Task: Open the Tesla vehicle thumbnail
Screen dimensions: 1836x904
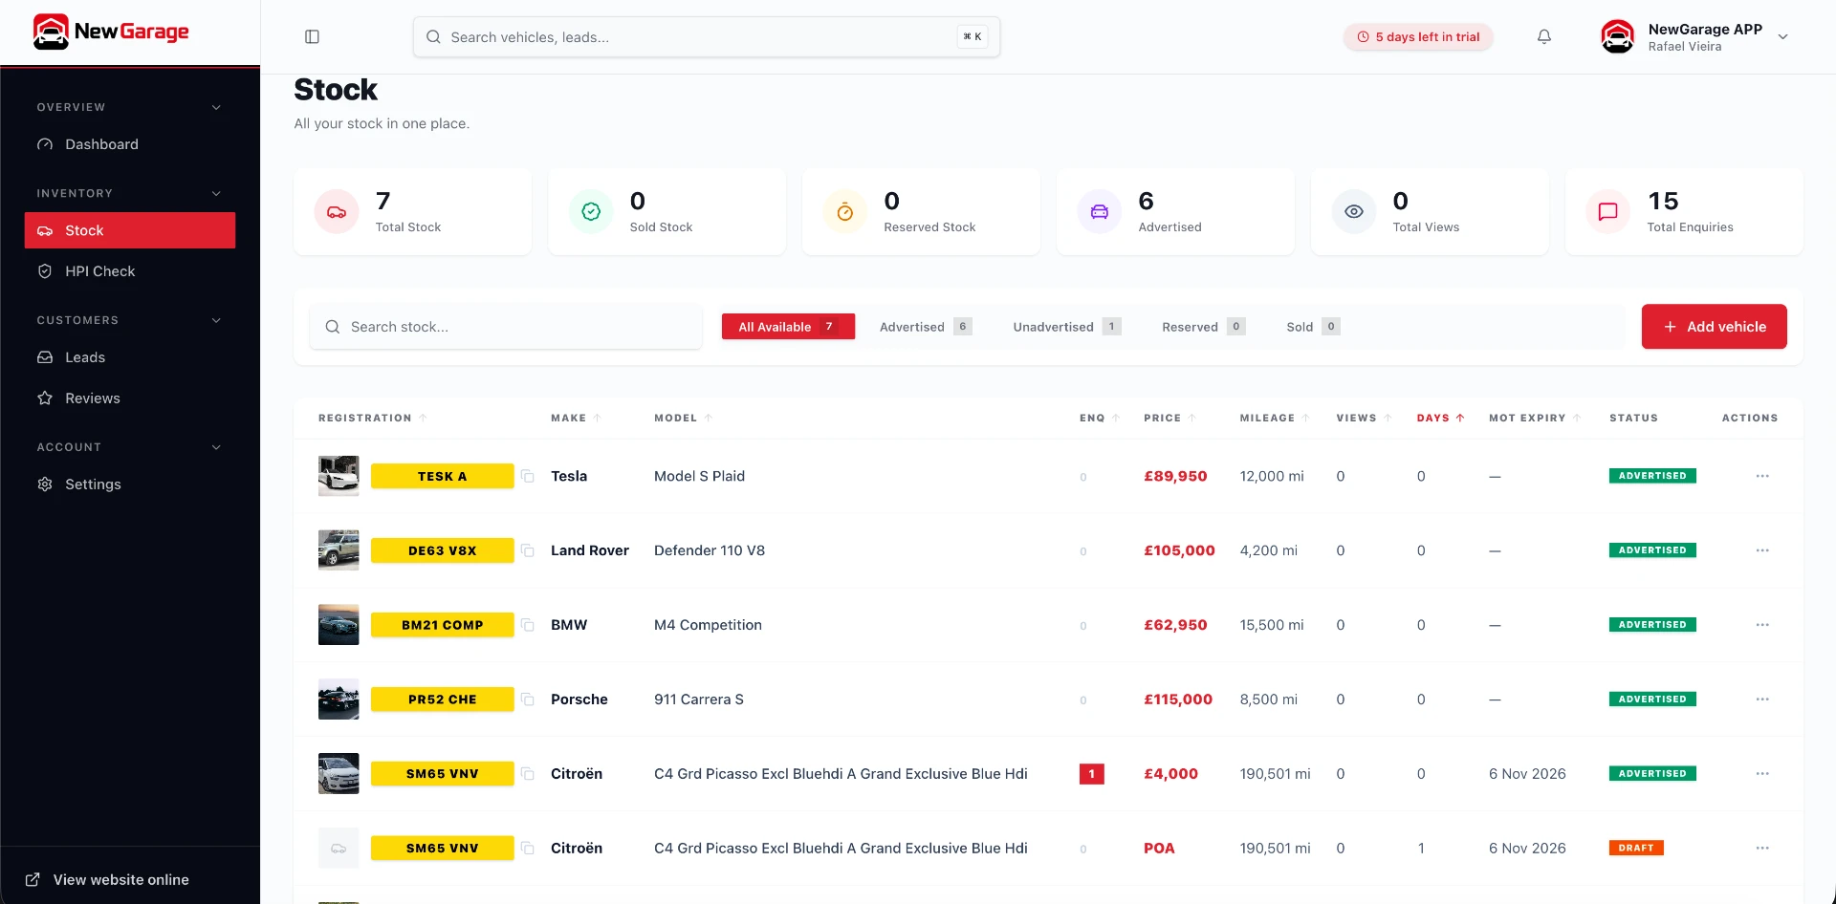Action: click(x=339, y=476)
